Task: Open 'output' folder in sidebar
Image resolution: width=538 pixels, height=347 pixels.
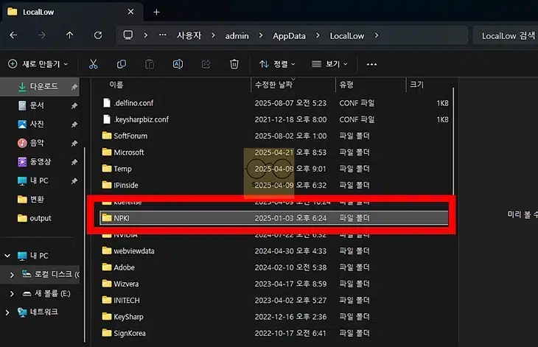Action: (x=41, y=218)
